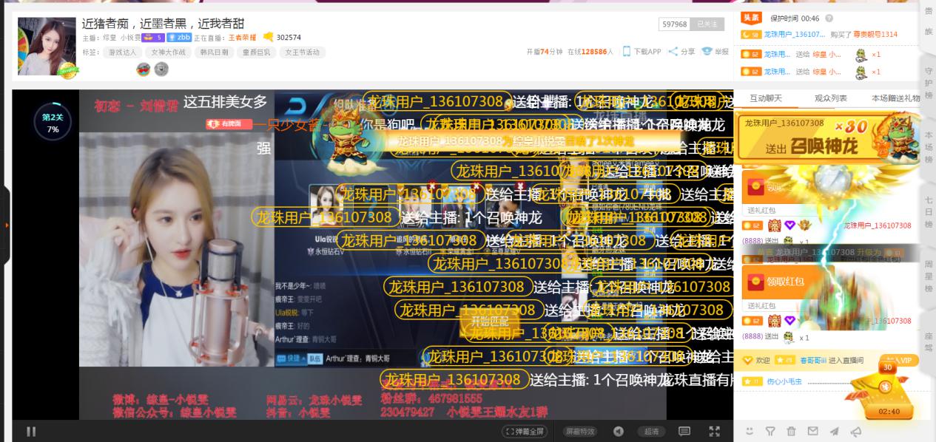Image resolution: width=936 pixels, height=442 pixels.
Task: Click help question mark near 保护时间
Action: [x=829, y=18]
